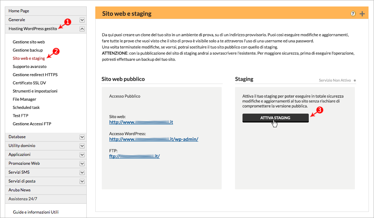
Task: Open Certificato SSL DV page
Action: (x=29, y=83)
